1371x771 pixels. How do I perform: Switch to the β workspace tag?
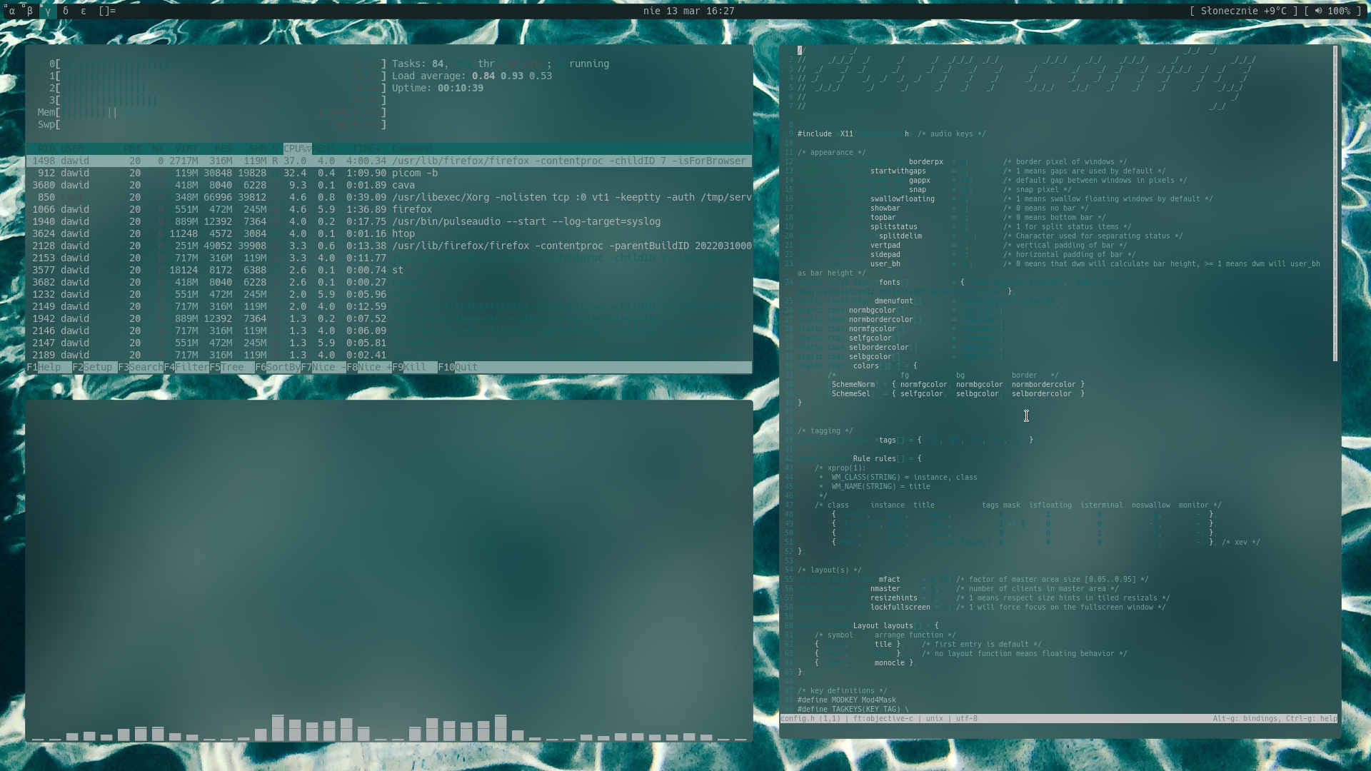[29, 11]
